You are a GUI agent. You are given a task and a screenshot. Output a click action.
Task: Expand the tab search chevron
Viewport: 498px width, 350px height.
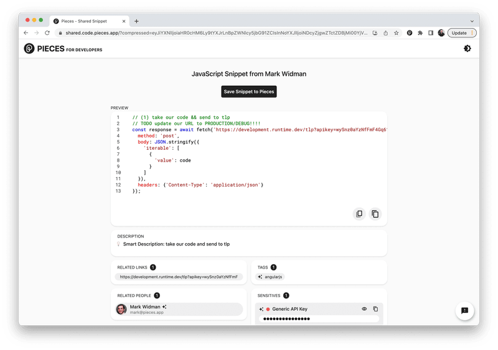click(472, 21)
